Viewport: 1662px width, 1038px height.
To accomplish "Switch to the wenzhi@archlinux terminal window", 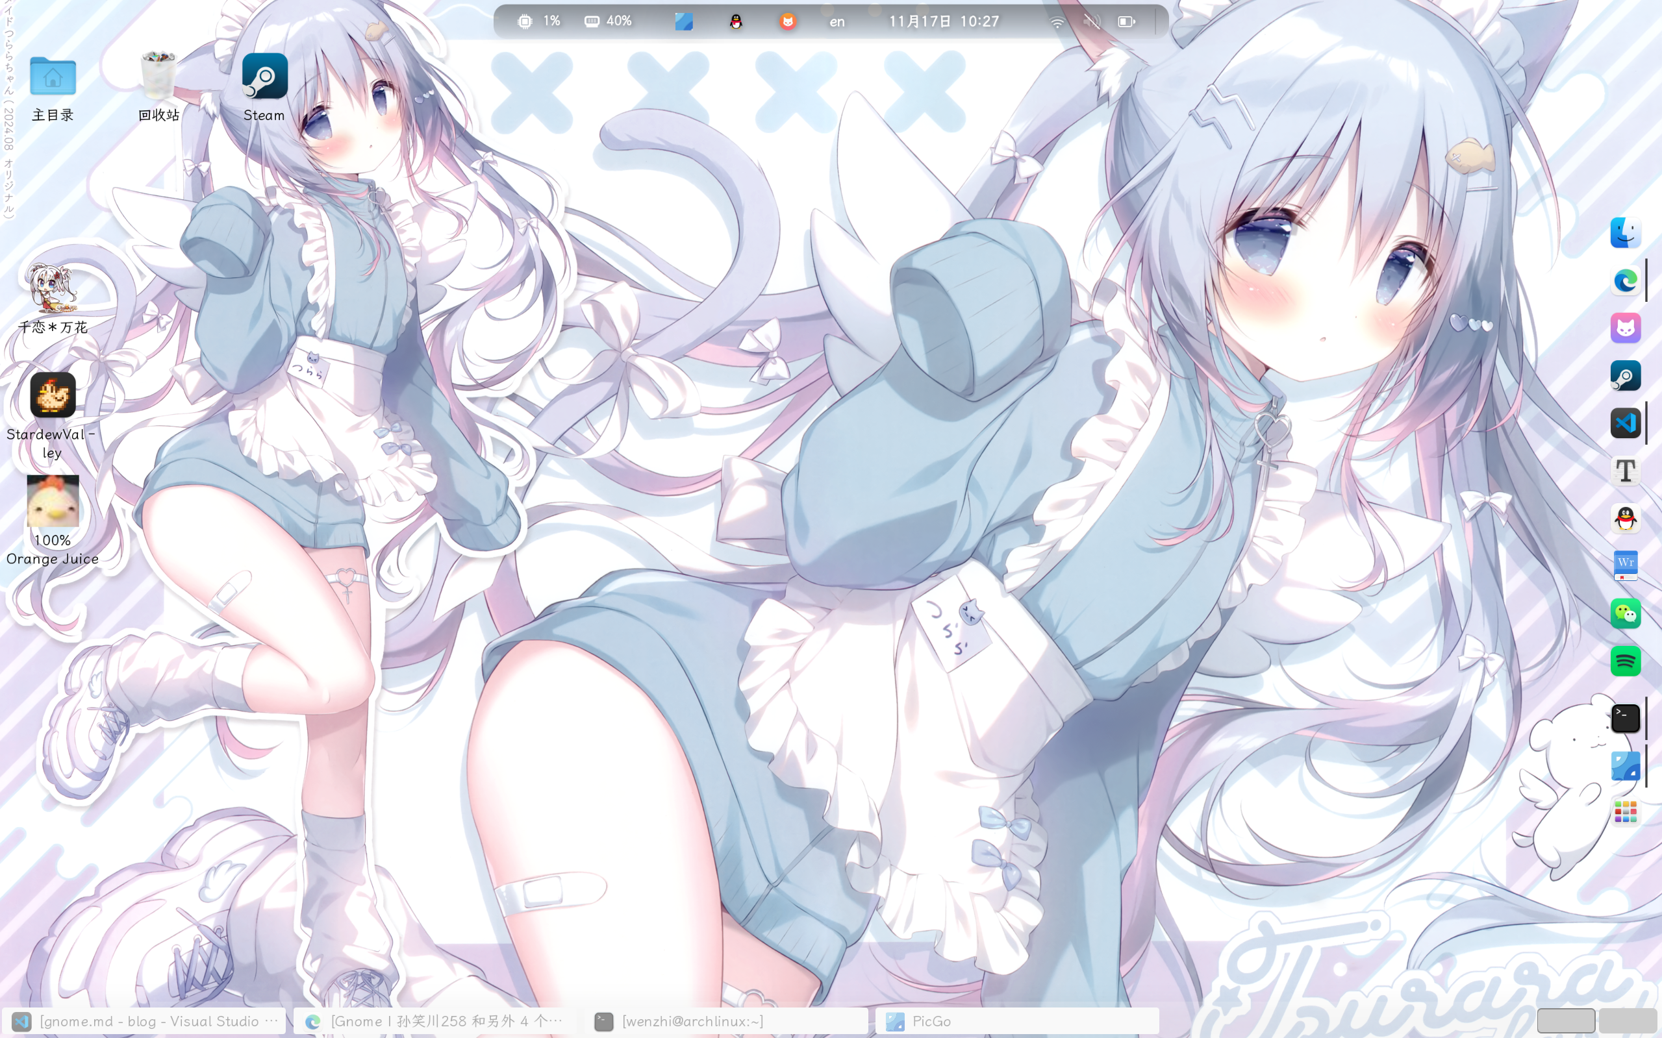I will pyautogui.click(x=728, y=1022).
